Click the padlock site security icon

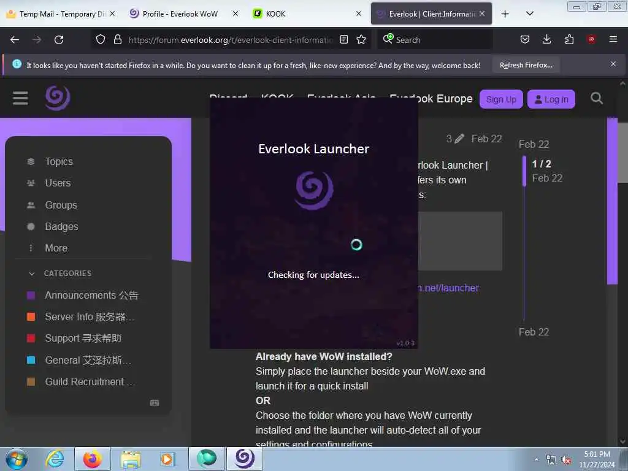click(x=118, y=39)
